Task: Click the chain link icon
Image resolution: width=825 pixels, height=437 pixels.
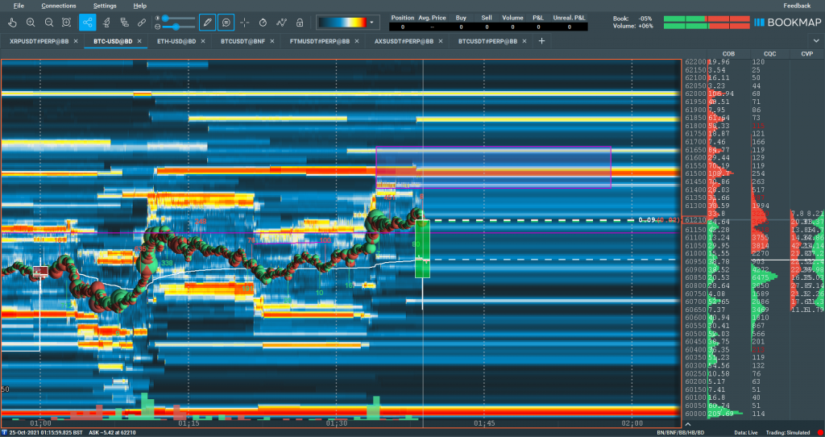Action: (x=142, y=23)
